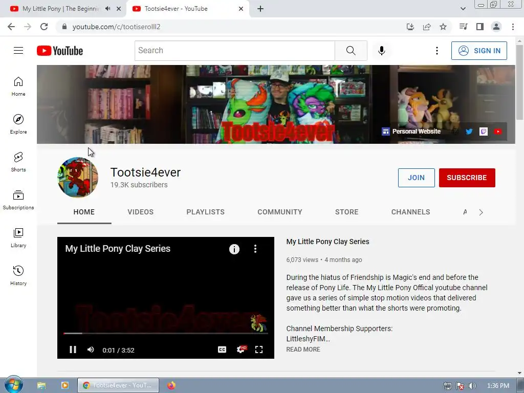Open video settings gear menu
The height and width of the screenshot is (393, 524).
coord(241,350)
